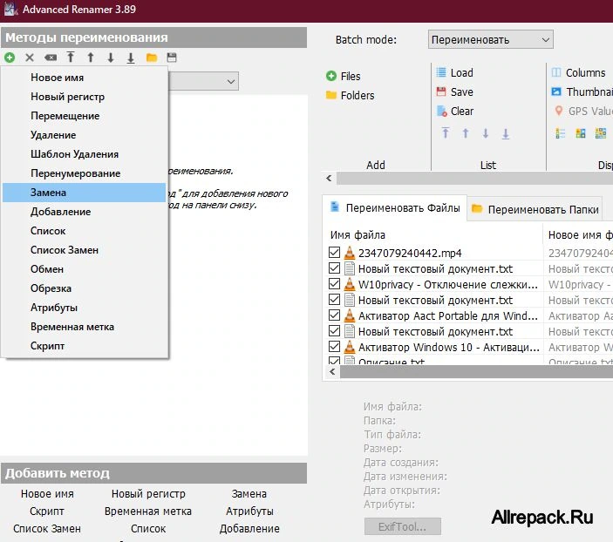Screen dimensions: 613x542
Task: Choose Атрибуты from popup menu
Action: tap(85, 307)
